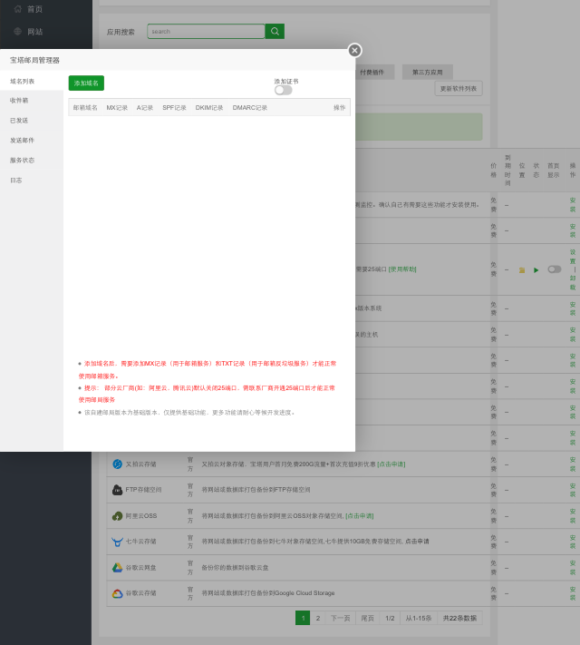
Task: Click the 添加域名 button
Action: [86, 83]
